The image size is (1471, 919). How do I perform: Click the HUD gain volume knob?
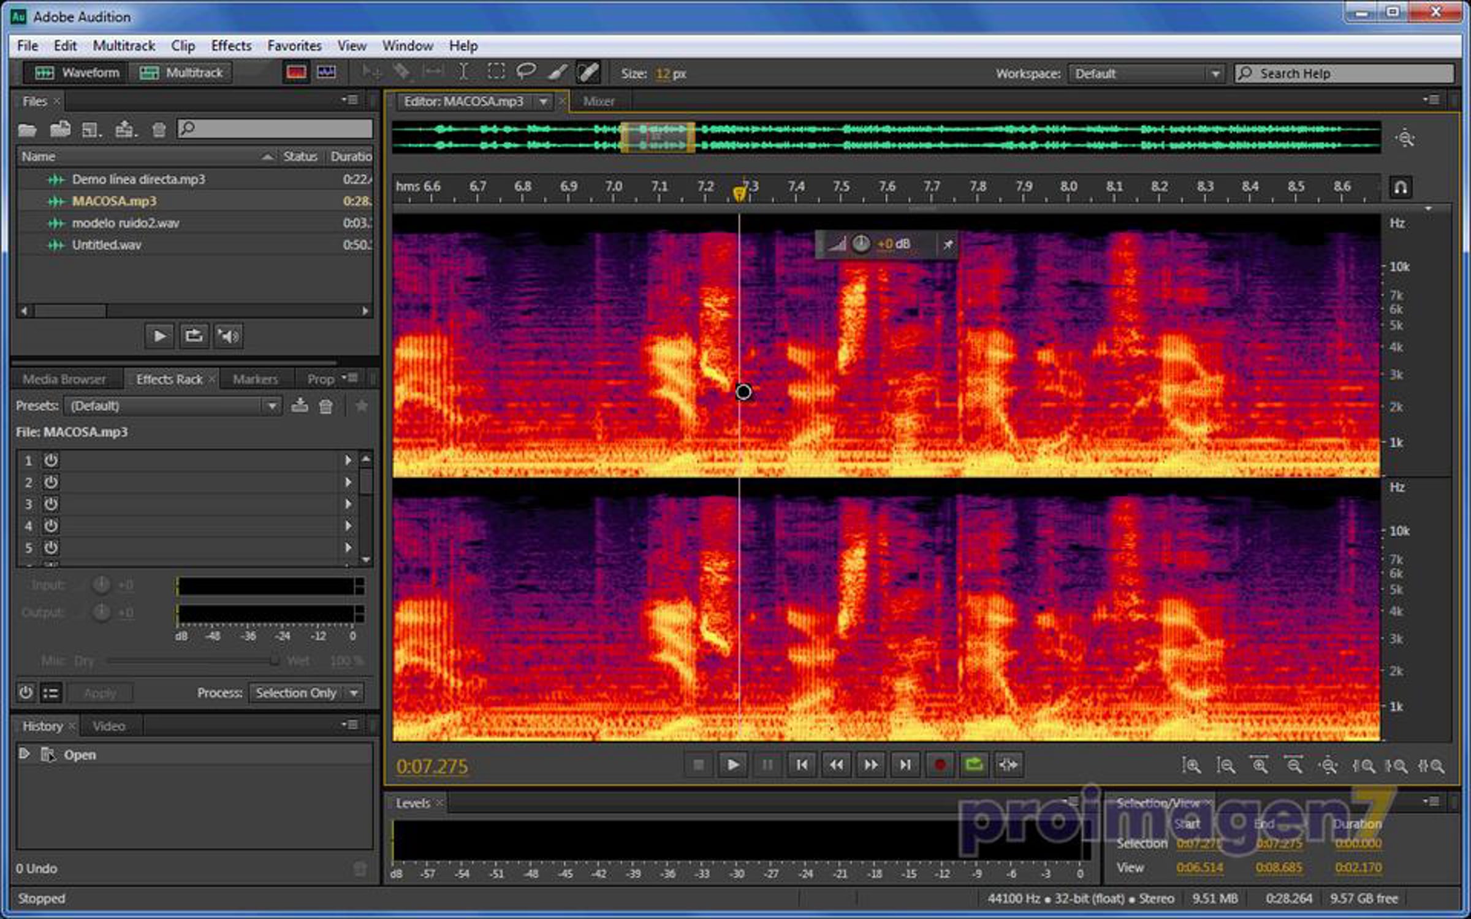(x=861, y=244)
